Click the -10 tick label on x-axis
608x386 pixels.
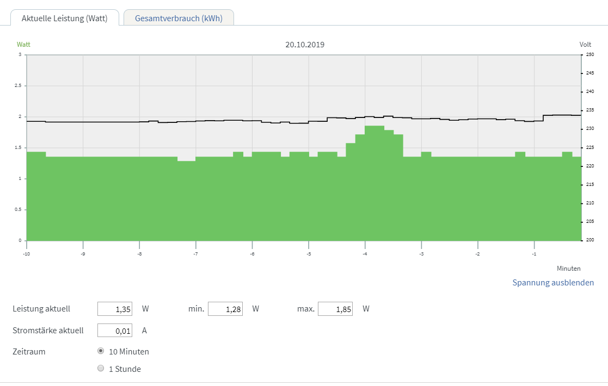pos(26,254)
